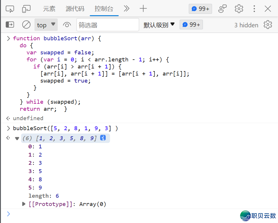278x223 pixels.
Task: Toggle the console sidebar panel
Action: pos(10,25)
